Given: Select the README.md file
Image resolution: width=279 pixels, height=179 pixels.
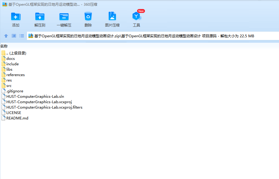Looking at the screenshot, I should coord(15,118).
